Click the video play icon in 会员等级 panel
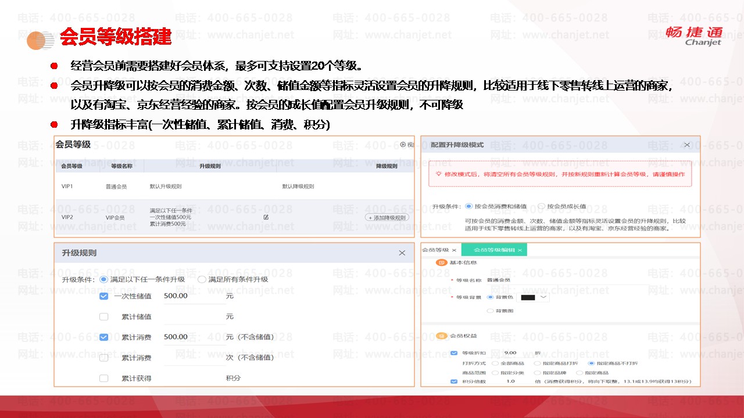744x418 pixels. coord(402,145)
